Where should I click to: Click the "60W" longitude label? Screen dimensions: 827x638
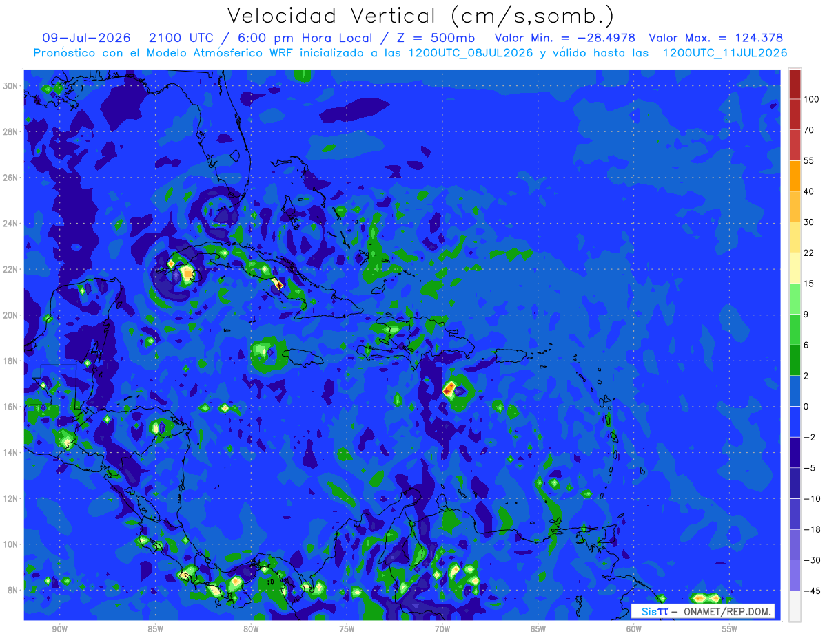634,629
